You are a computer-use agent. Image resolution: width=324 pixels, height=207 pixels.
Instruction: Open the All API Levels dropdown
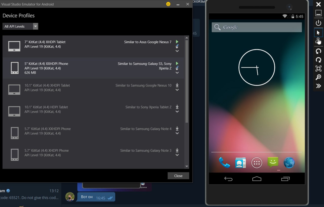pos(20,26)
